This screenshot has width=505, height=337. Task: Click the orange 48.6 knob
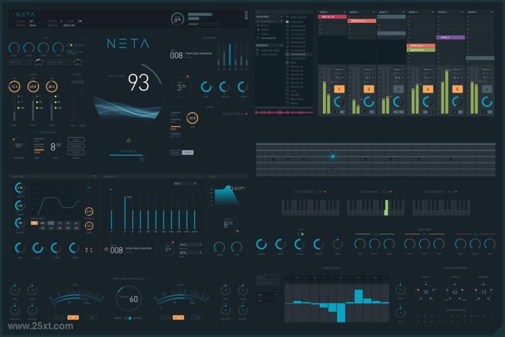coord(52,87)
